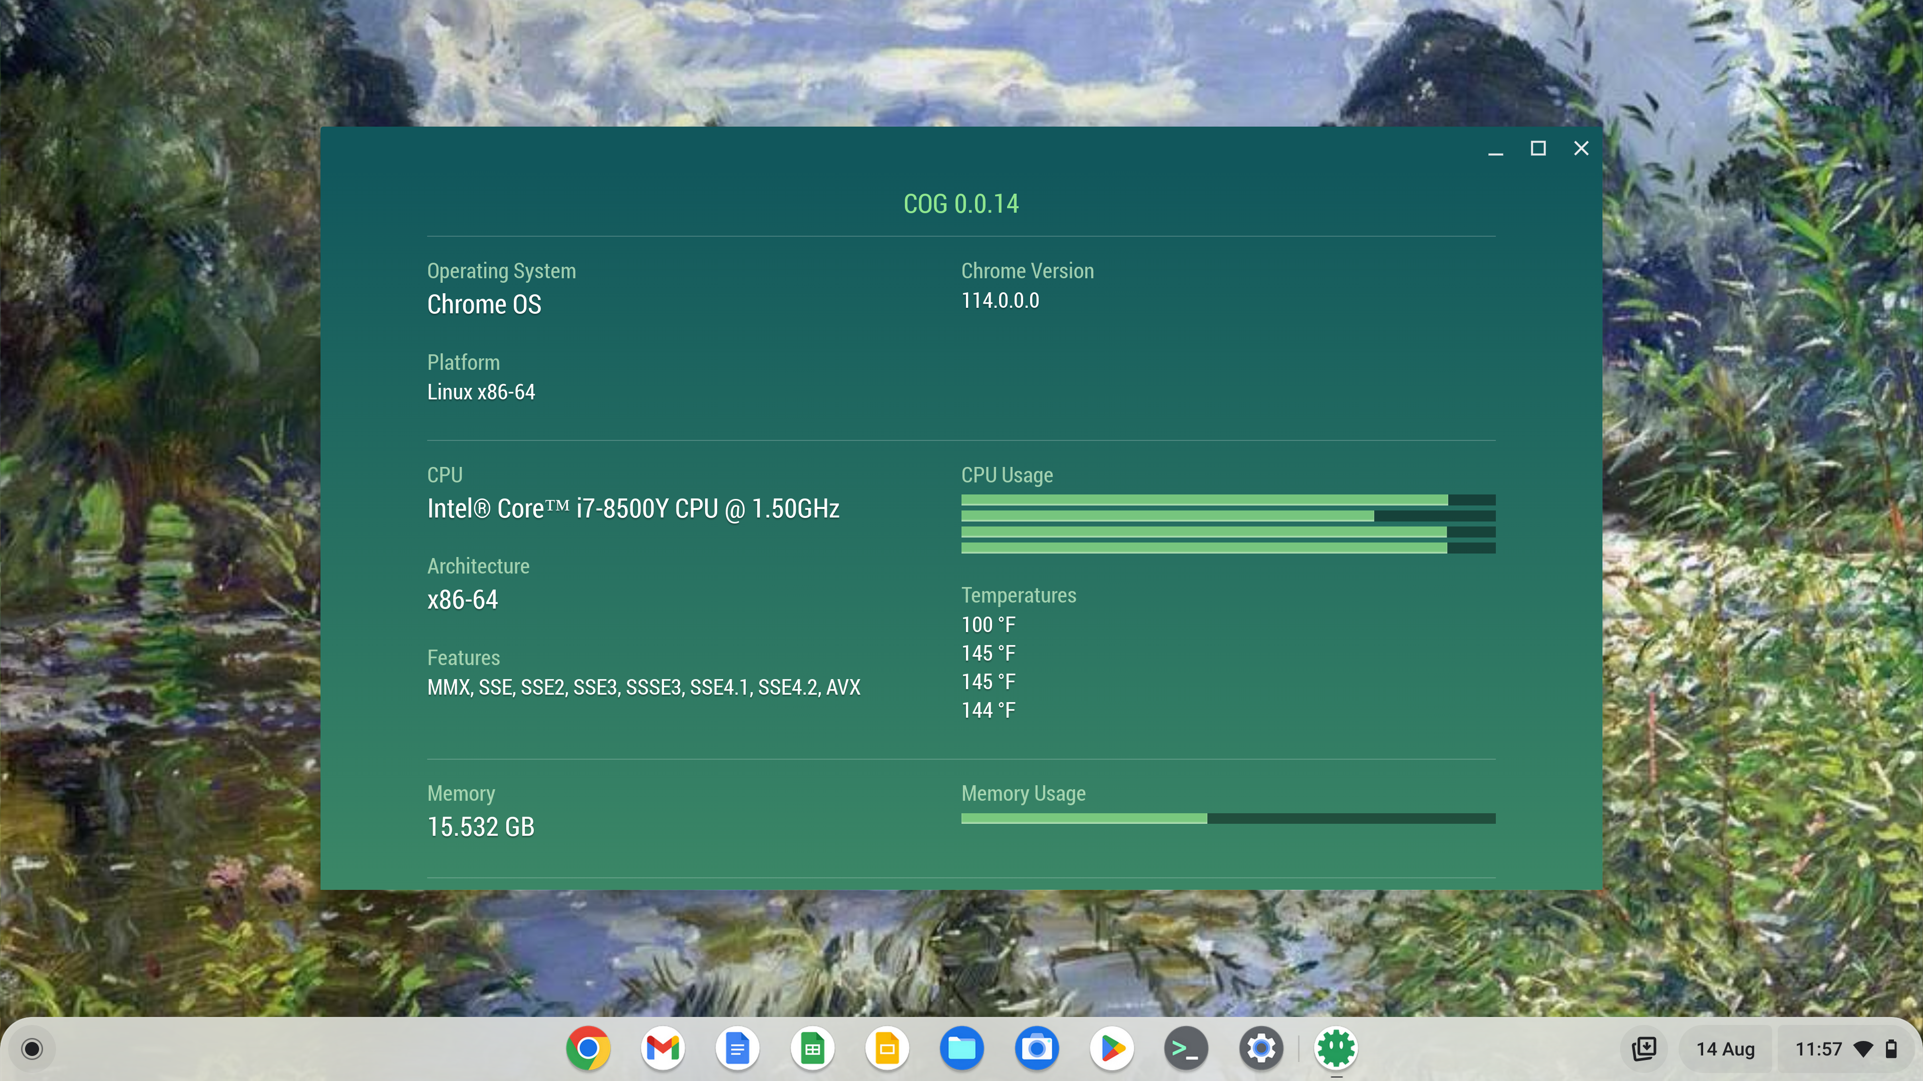This screenshot has width=1923, height=1081.
Task: Click the green COG app icon
Action: point(1336,1048)
